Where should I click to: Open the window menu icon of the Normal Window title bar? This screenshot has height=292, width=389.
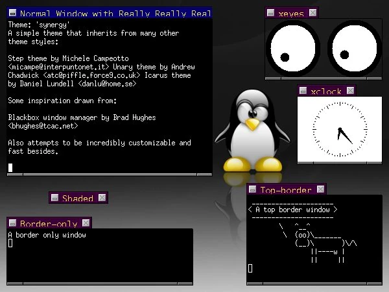click(x=12, y=13)
